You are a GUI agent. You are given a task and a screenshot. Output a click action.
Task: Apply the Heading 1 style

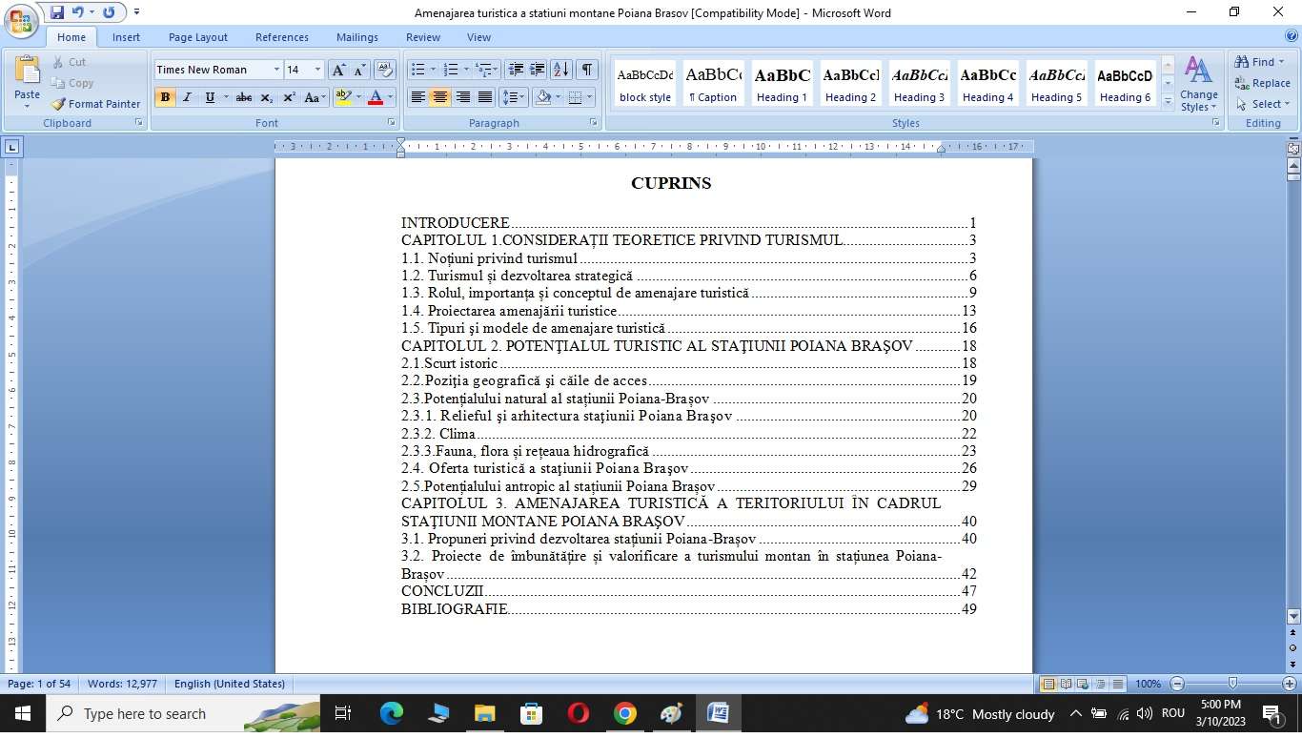(x=782, y=84)
